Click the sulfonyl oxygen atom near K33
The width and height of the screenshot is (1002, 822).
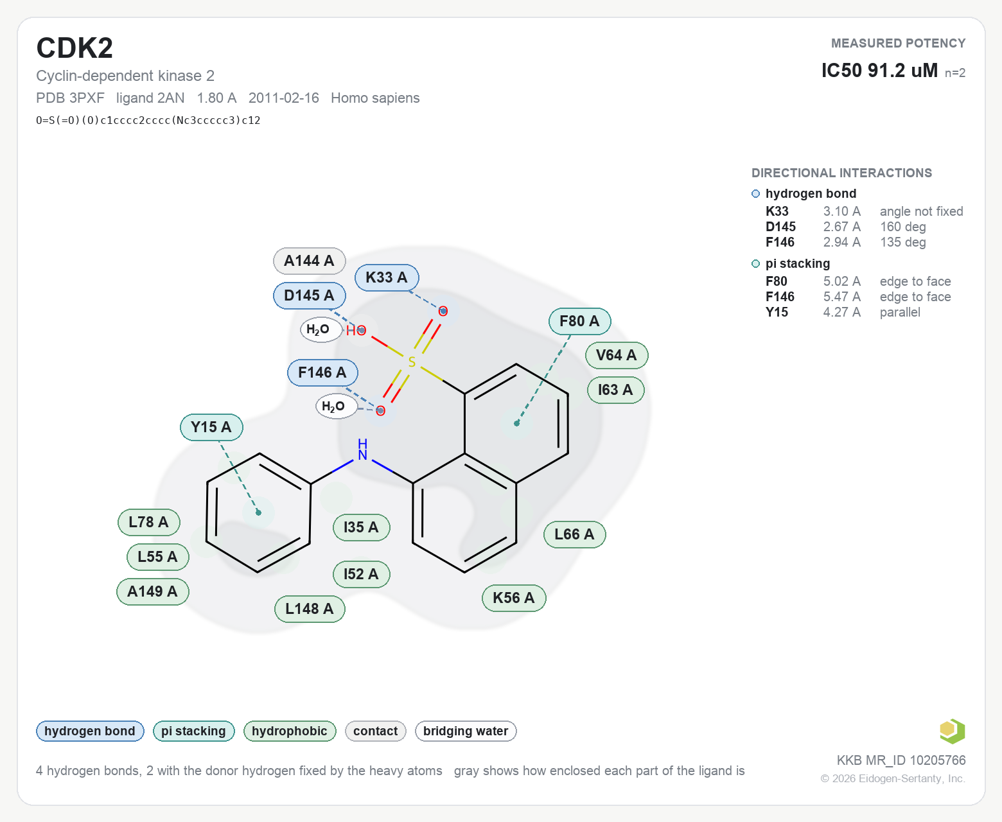click(443, 311)
